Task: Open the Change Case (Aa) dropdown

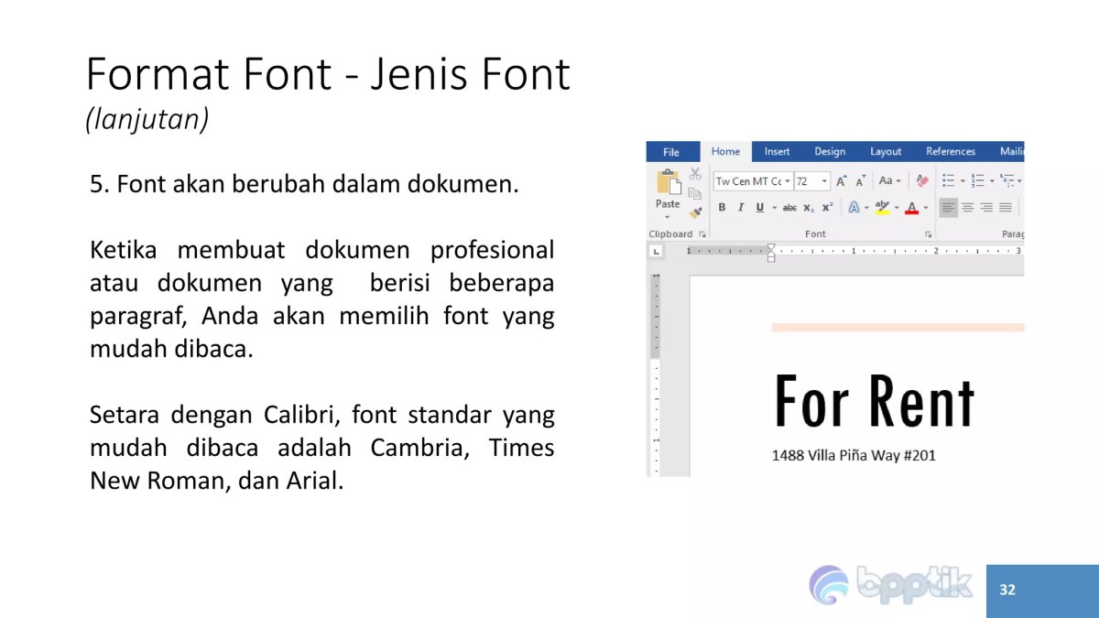Action: [x=889, y=181]
